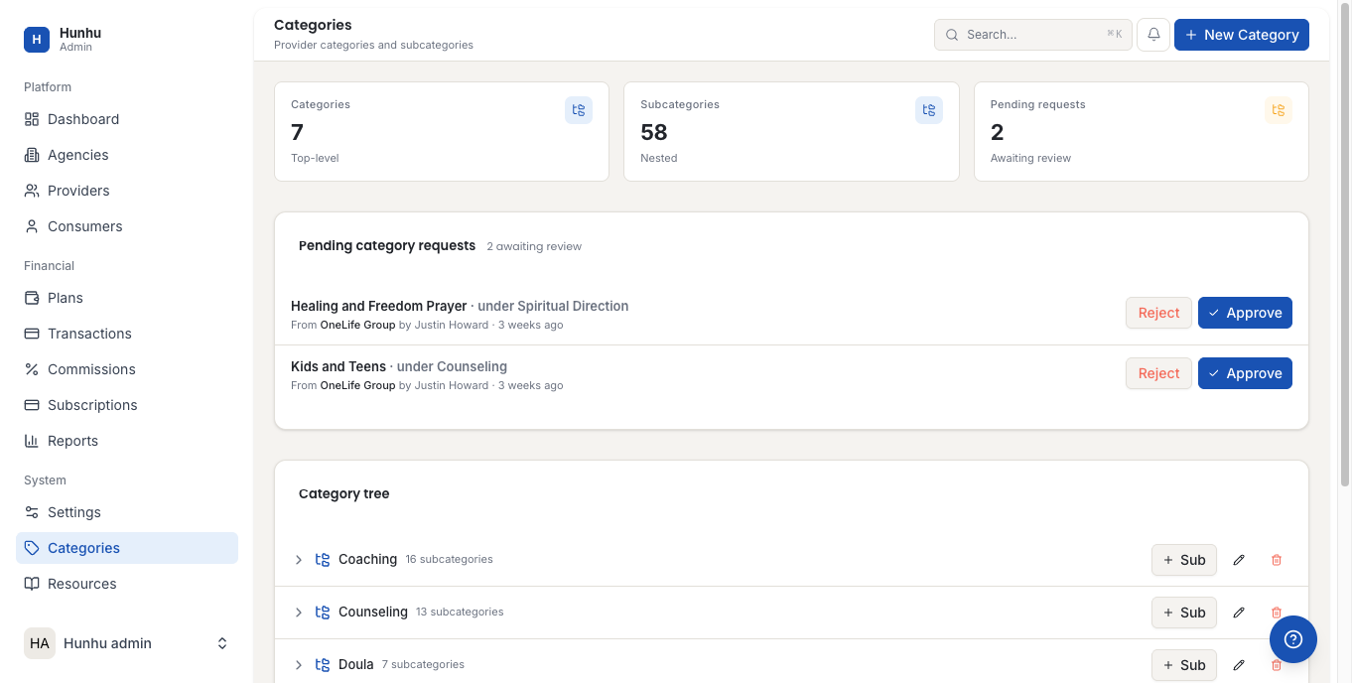Click the Reports chart icon
The image size is (1352, 683).
click(32, 441)
